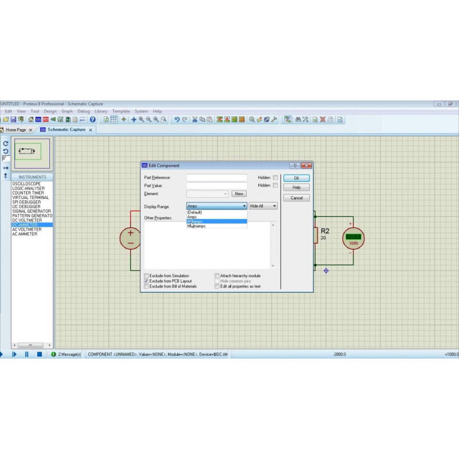
Task: Click the Cut scissors icon
Action: tap(195, 119)
